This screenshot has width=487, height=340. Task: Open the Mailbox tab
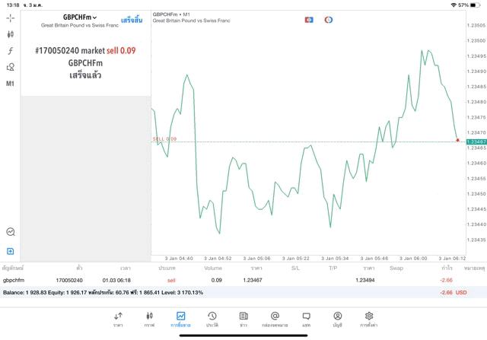(275, 319)
